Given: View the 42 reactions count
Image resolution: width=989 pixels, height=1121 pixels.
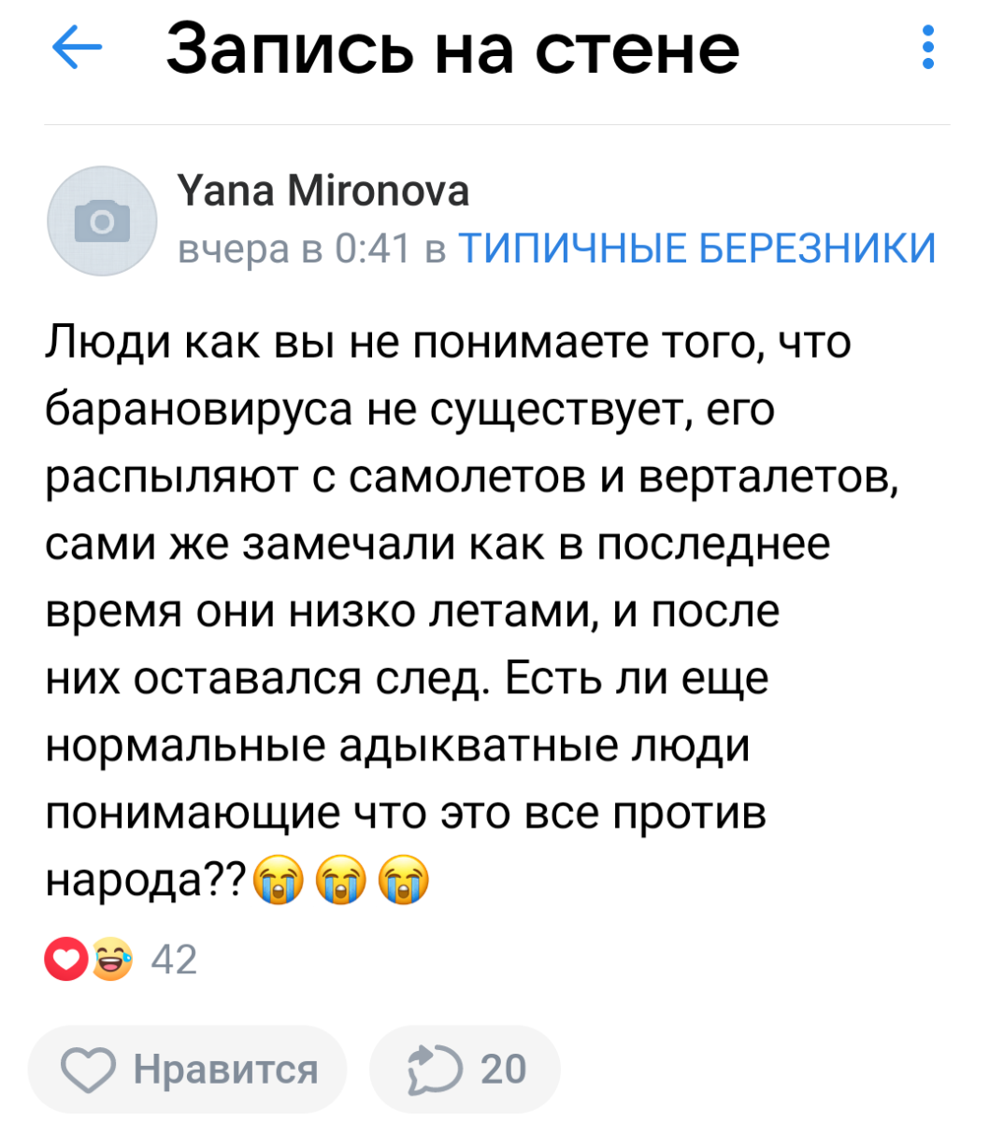Looking at the screenshot, I should tap(174, 959).
